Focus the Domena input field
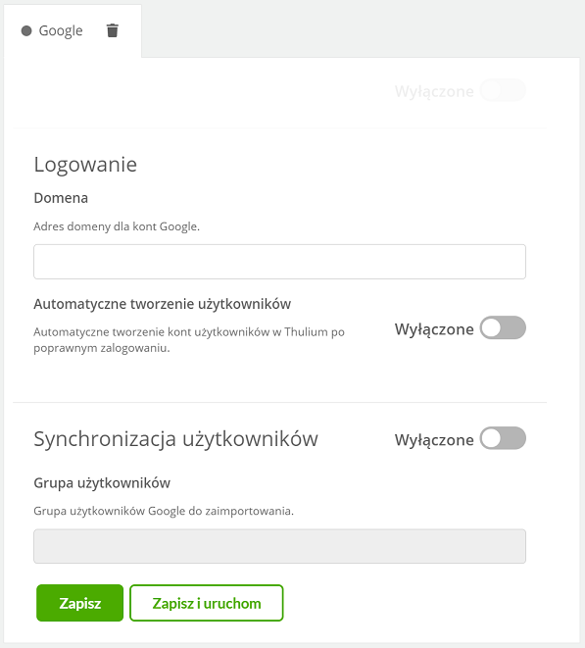 pyautogui.click(x=279, y=262)
